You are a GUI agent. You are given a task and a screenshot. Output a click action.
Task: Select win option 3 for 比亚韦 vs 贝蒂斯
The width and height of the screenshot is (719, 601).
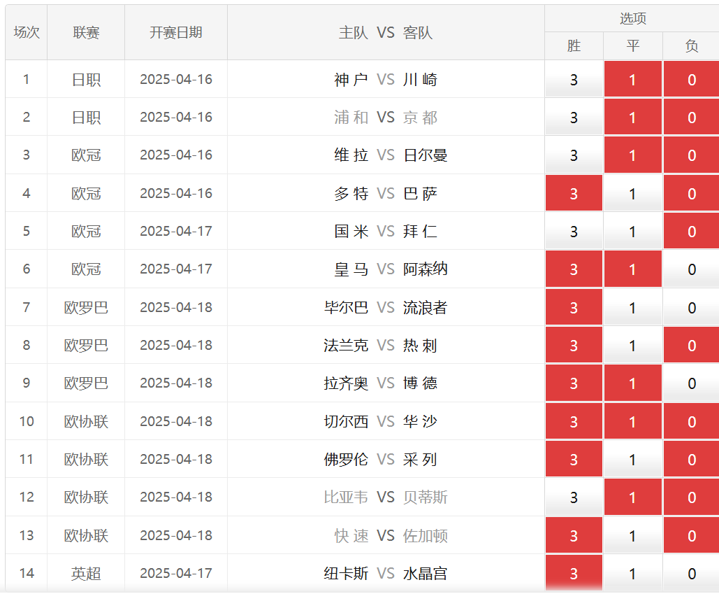574,497
